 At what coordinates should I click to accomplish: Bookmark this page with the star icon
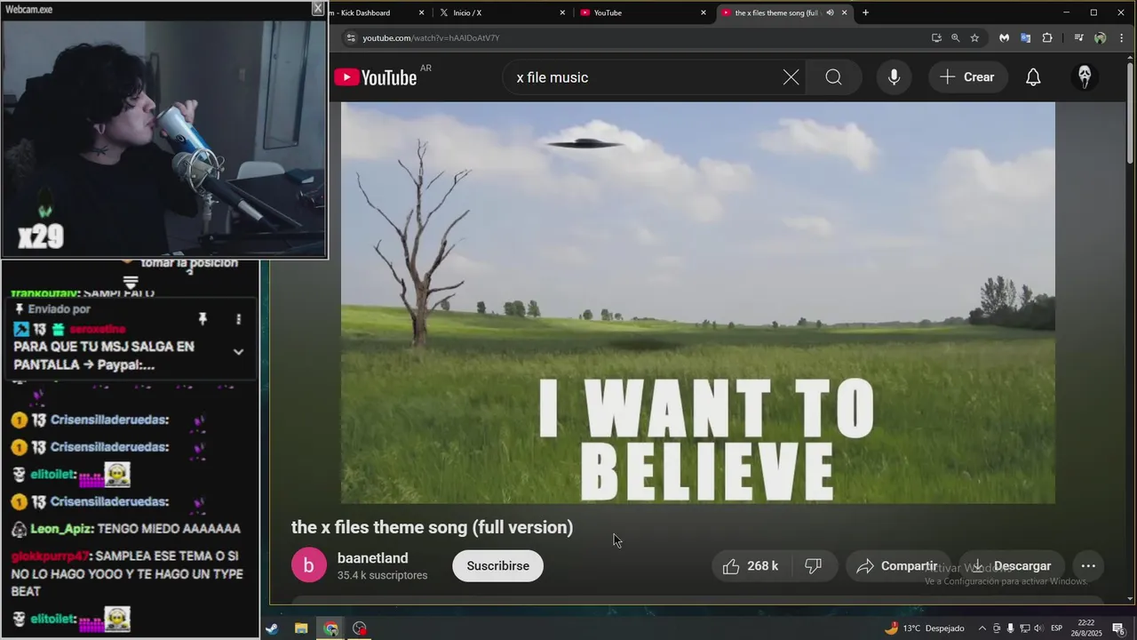(x=974, y=38)
